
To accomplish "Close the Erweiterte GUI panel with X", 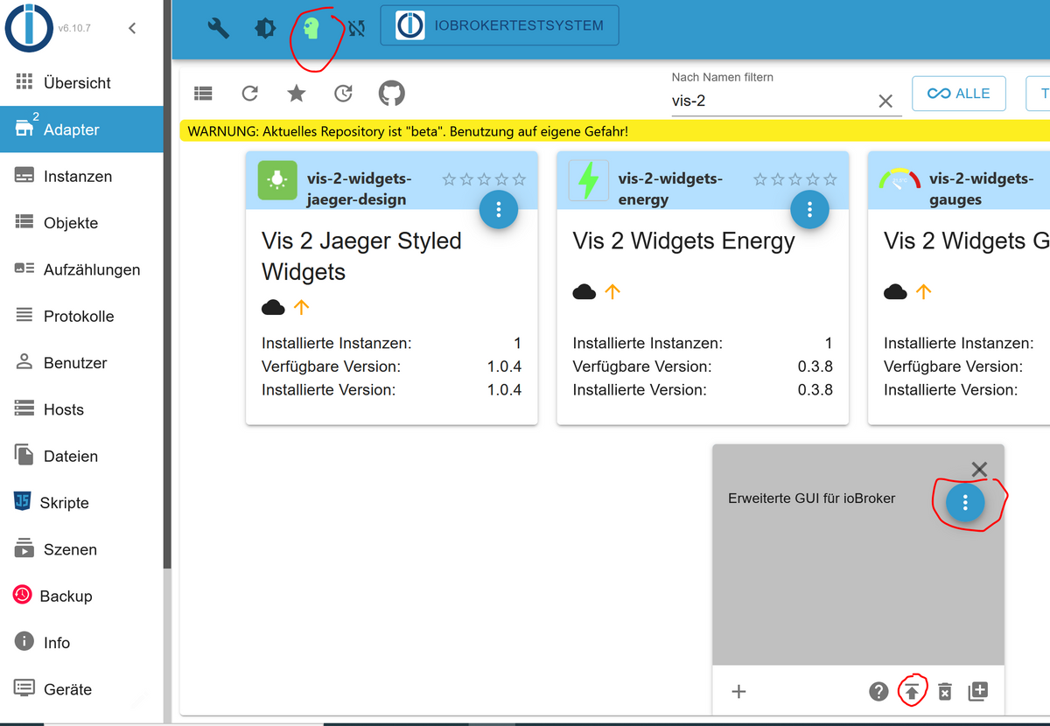I will (x=979, y=470).
